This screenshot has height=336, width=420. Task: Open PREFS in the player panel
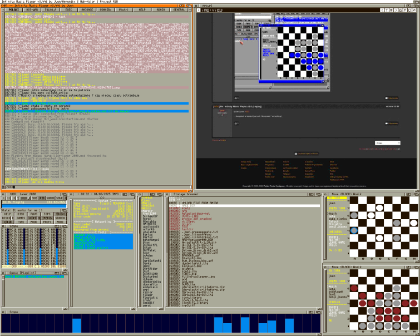tap(47, 222)
